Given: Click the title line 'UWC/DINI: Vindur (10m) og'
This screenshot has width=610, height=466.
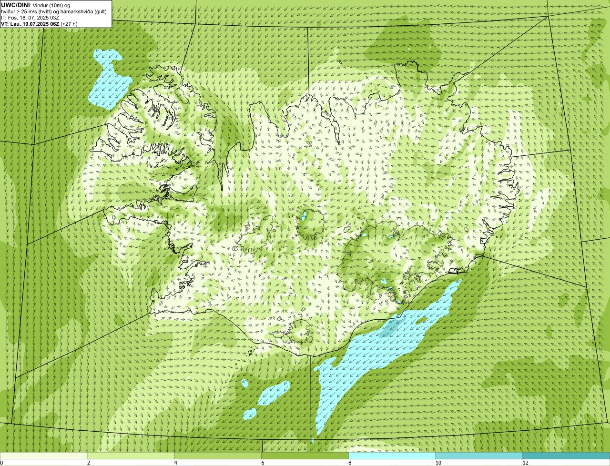Looking at the screenshot, I should (x=36, y=5).
